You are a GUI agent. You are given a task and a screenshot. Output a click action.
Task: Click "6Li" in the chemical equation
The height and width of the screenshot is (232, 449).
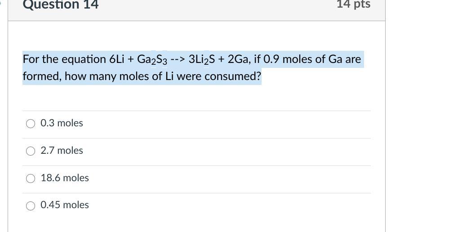click(117, 59)
